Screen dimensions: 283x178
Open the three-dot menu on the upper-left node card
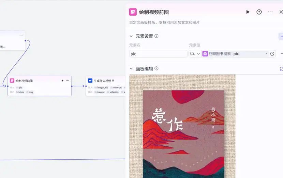coord(21,35)
